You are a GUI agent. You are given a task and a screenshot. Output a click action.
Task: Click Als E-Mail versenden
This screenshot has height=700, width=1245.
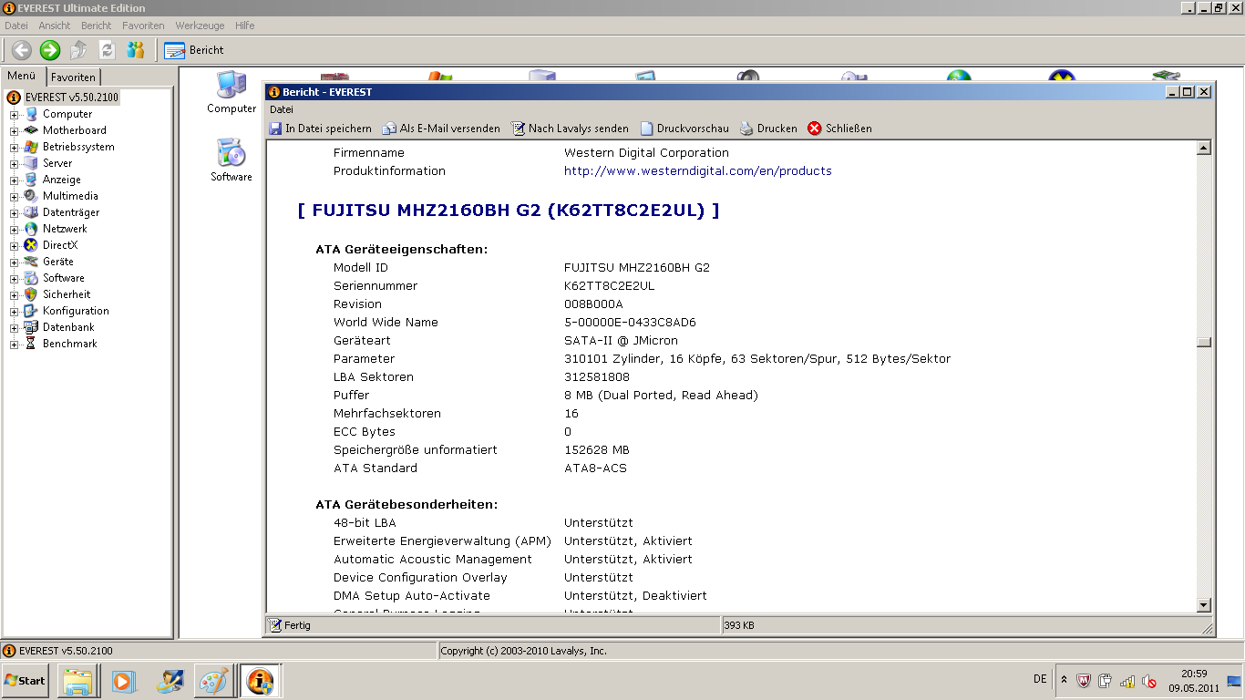pyautogui.click(x=441, y=129)
